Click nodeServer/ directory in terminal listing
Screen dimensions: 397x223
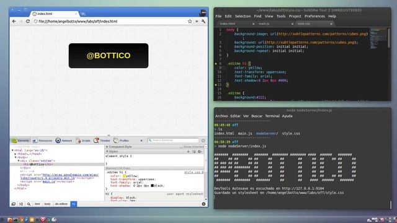tap(267, 134)
